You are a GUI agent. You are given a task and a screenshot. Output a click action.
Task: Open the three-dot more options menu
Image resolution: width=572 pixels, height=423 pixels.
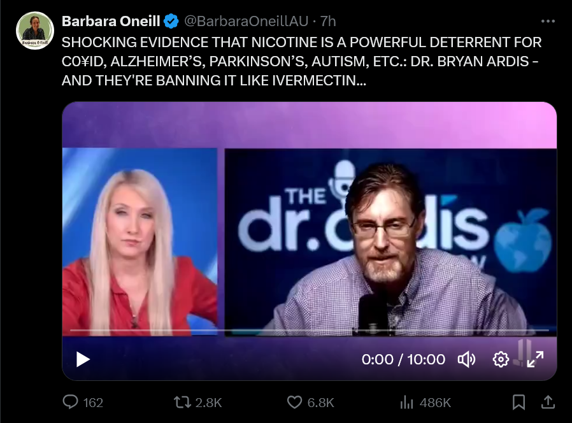click(x=548, y=21)
